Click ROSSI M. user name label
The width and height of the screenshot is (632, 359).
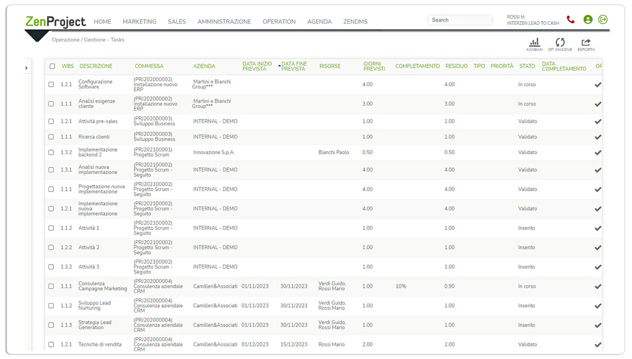(x=516, y=17)
